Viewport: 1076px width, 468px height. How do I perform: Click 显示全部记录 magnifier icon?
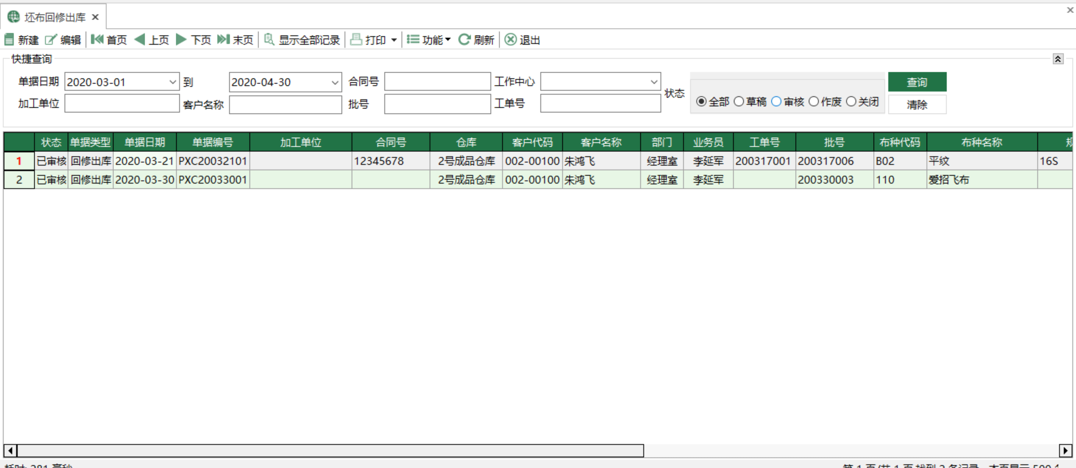(269, 40)
